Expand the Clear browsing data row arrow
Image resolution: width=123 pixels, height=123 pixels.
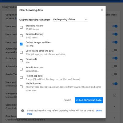coord(115,118)
